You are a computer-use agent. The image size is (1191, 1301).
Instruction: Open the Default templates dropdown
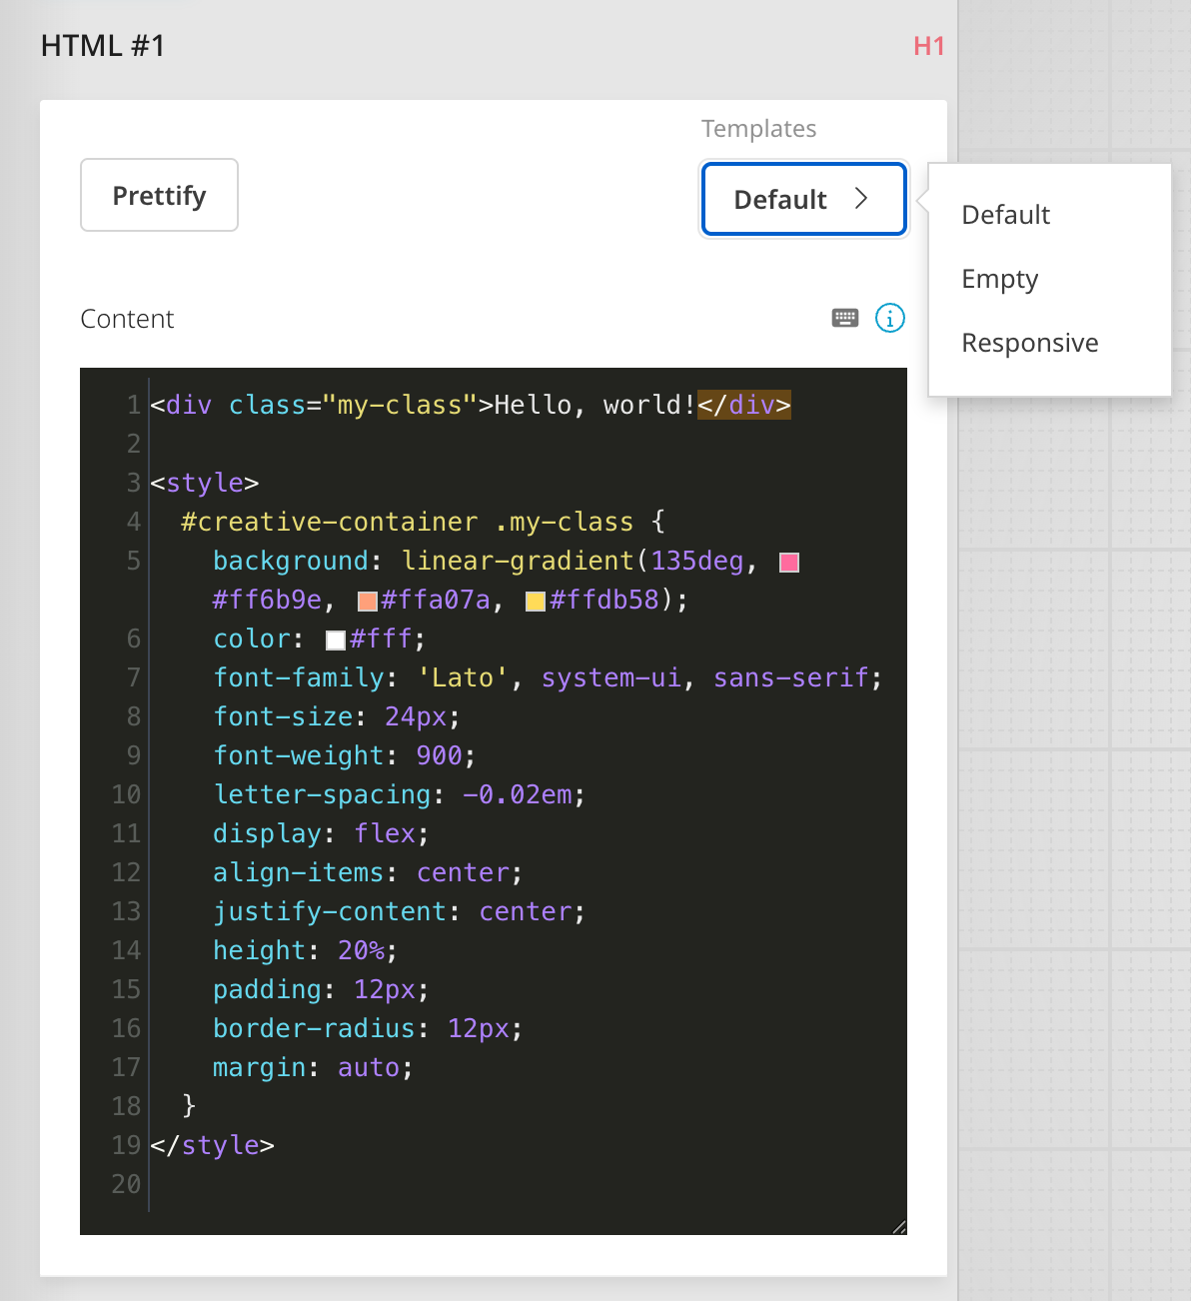click(x=803, y=199)
